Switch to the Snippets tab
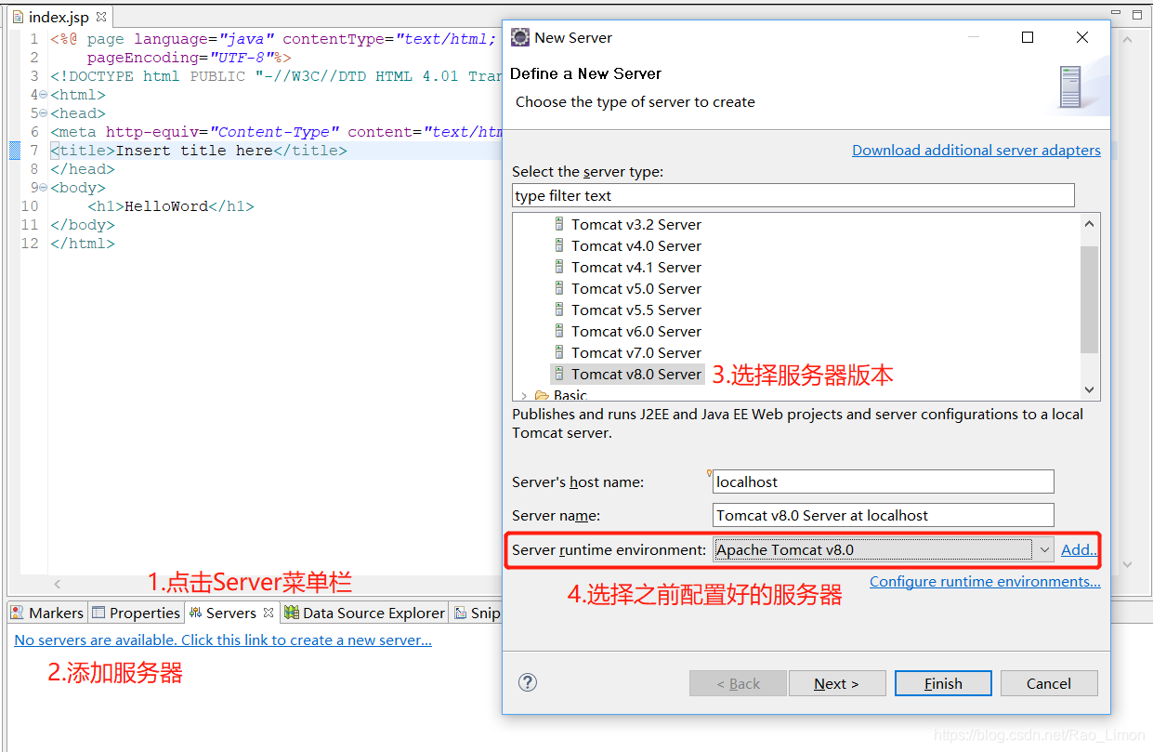The height and width of the screenshot is (752, 1153). pos(477,613)
